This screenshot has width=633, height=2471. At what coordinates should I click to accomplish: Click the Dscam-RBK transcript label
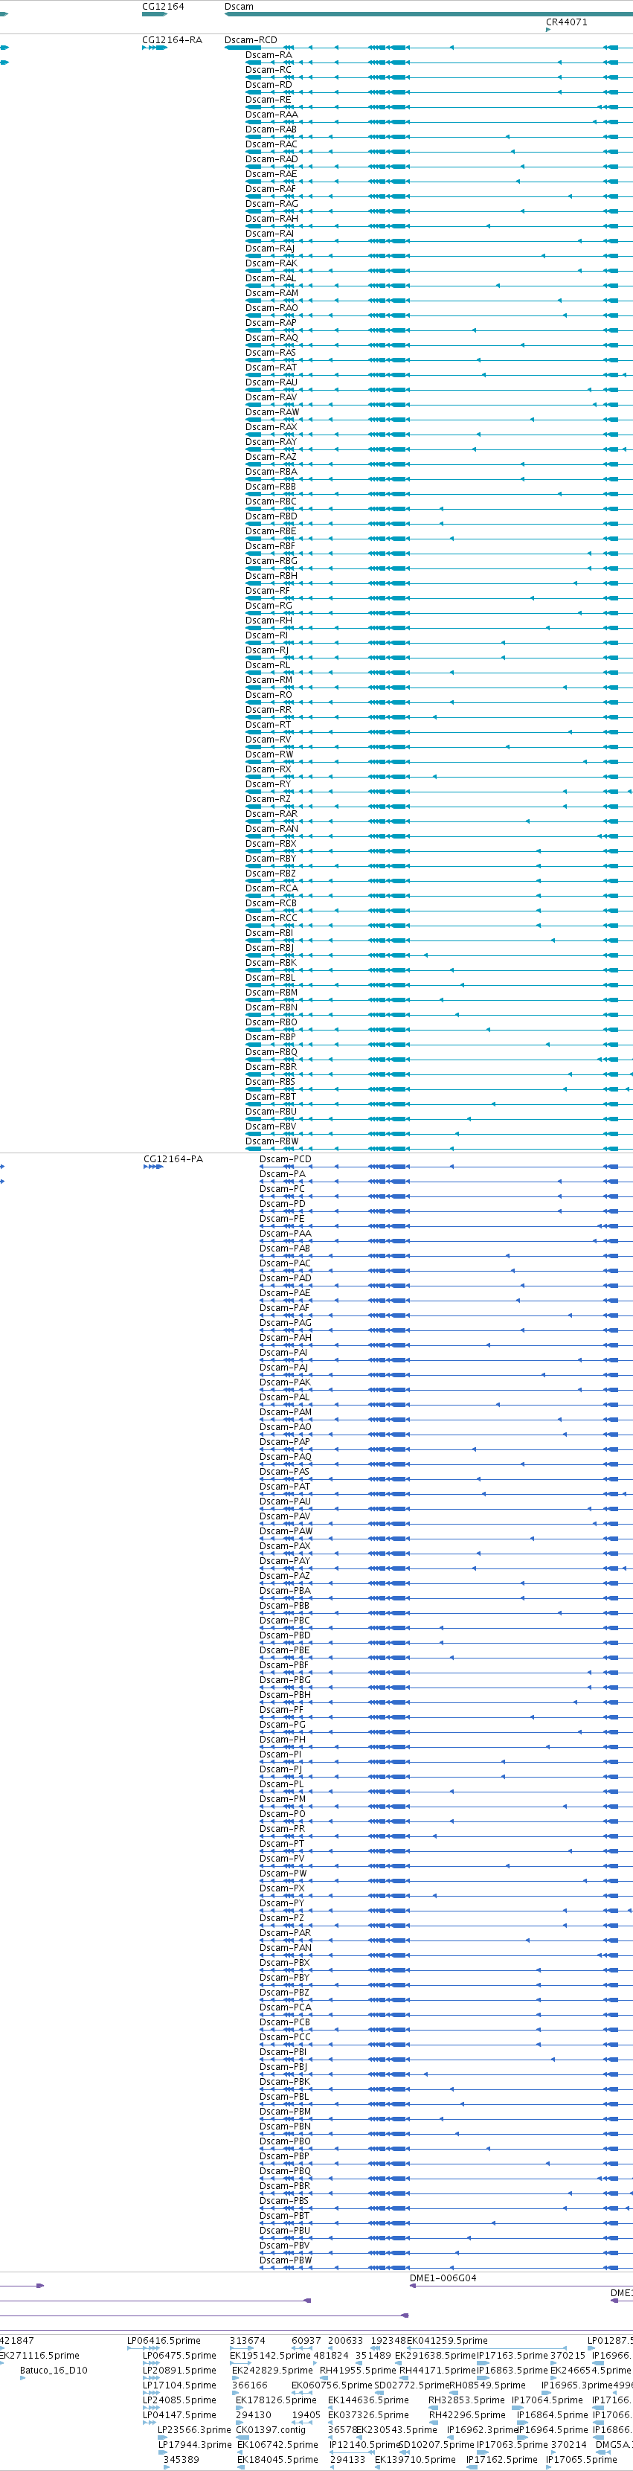(271, 962)
